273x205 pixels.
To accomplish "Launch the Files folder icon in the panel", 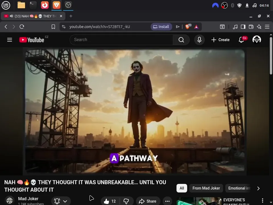I will (21, 5).
